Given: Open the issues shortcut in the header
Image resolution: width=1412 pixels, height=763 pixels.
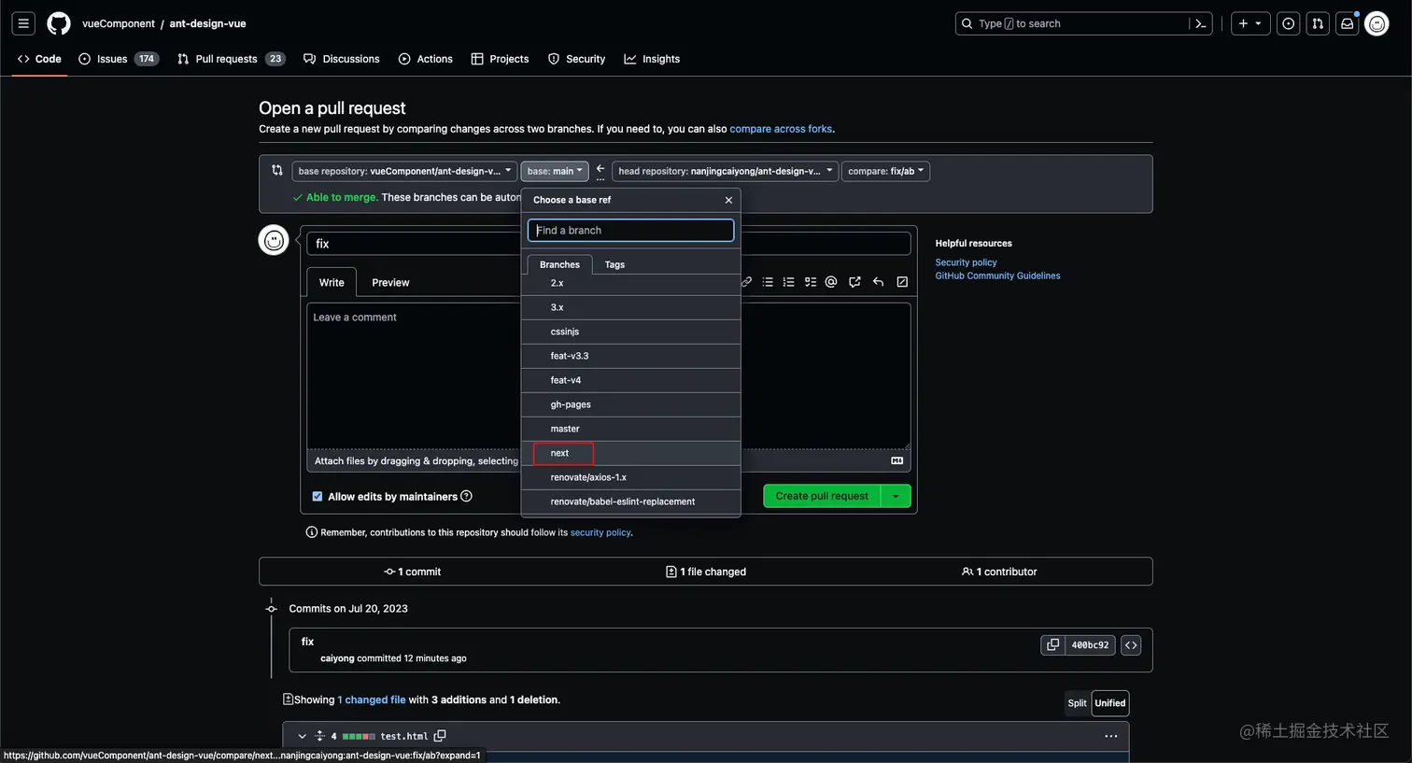Looking at the screenshot, I should tap(1289, 23).
